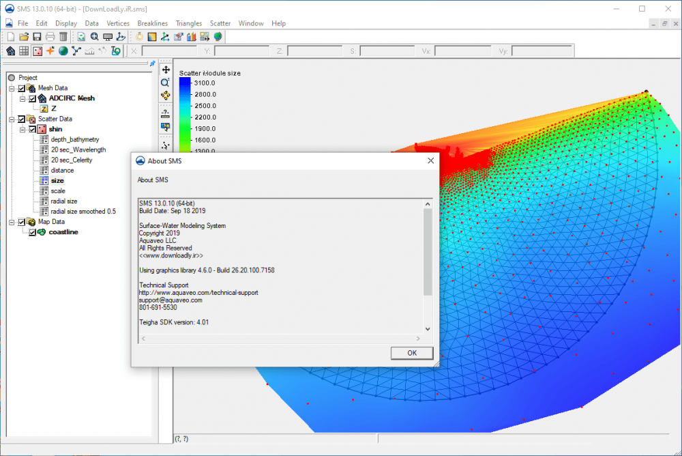The height and width of the screenshot is (456, 682).
Task: Click the About text vertical scrollbar
Action: pos(428,251)
